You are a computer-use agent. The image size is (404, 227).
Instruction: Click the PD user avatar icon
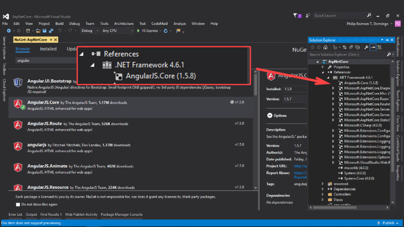point(398,24)
